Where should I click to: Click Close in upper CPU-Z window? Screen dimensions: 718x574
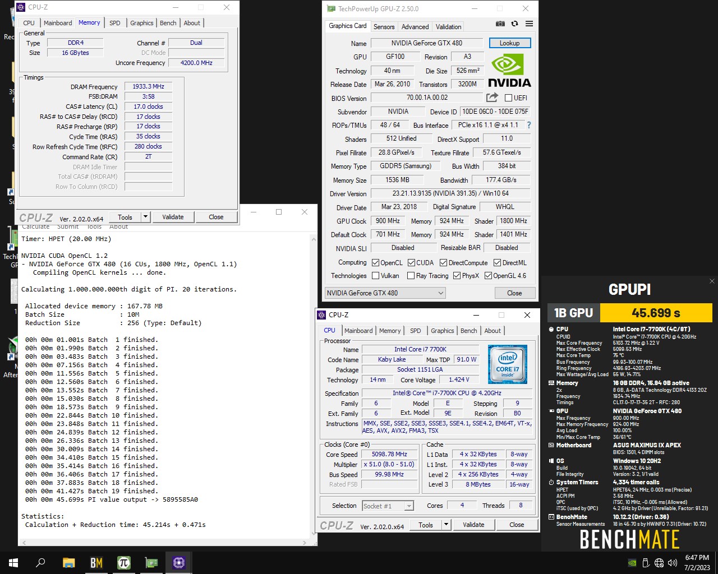(x=216, y=217)
